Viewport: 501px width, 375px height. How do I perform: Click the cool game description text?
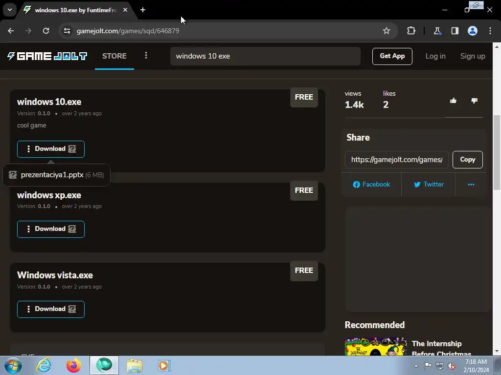point(32,125)
